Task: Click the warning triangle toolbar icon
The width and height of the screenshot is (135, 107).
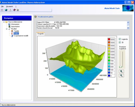Action: (10, 10)
